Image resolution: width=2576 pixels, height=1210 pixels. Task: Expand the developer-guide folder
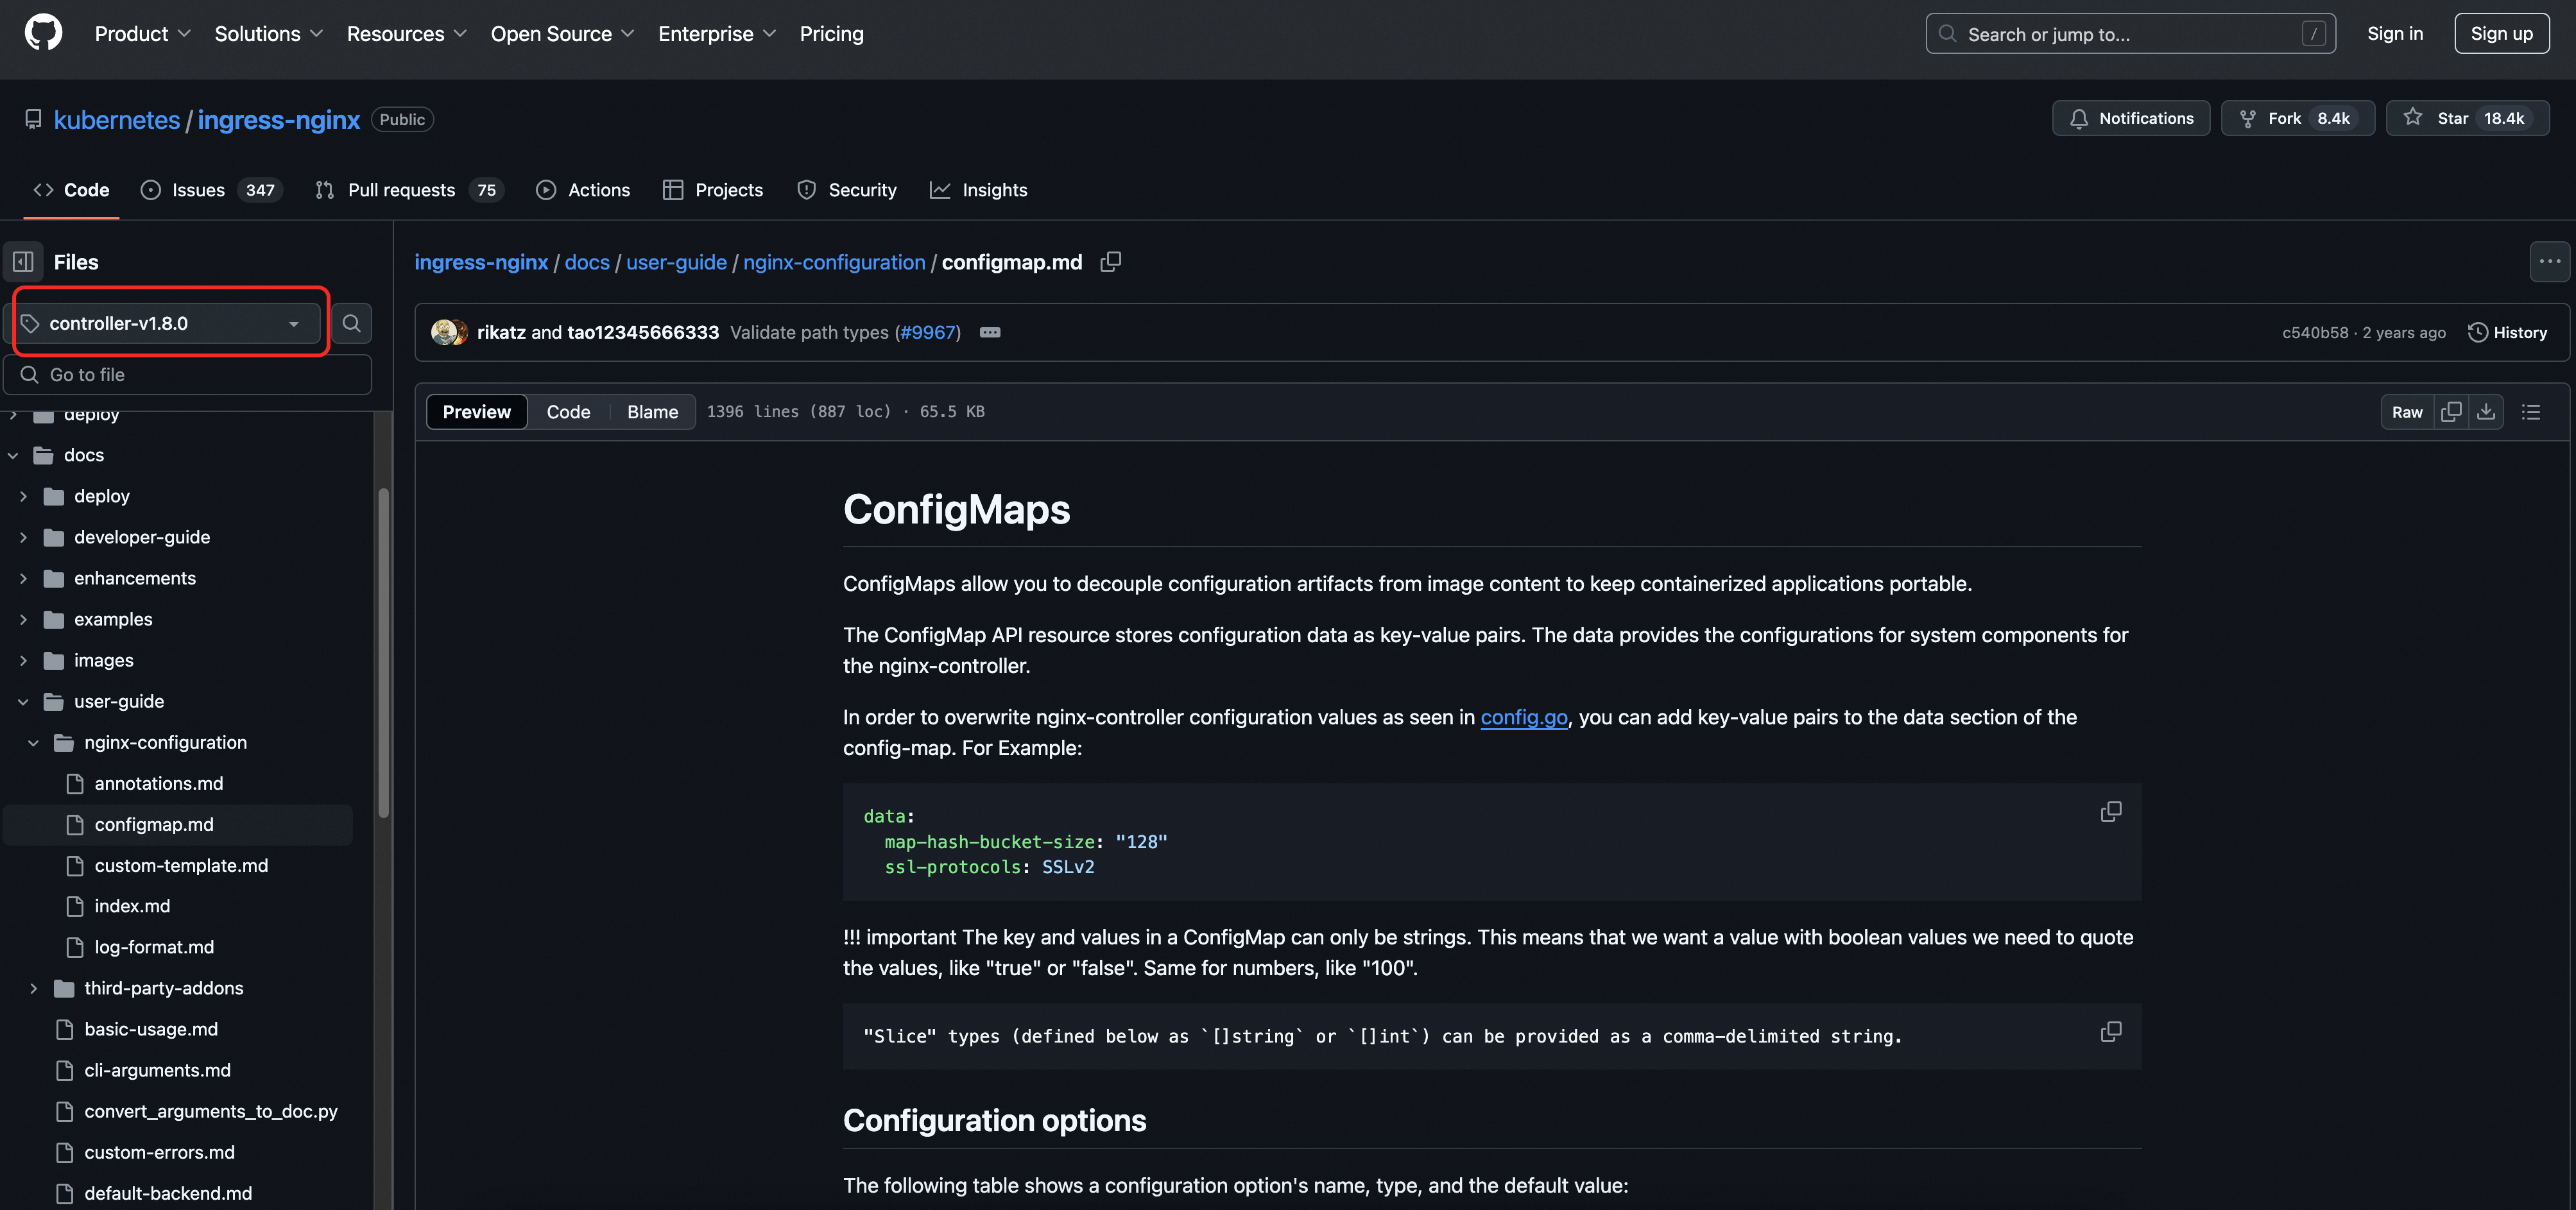point(24,537)
